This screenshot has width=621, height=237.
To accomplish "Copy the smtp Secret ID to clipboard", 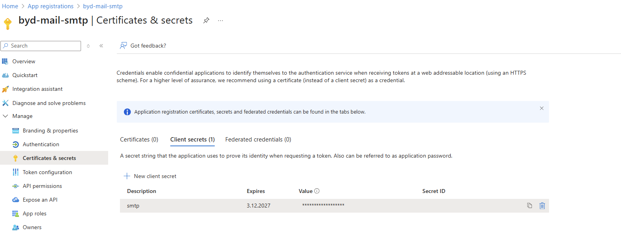I will click(x=530, y=206).
